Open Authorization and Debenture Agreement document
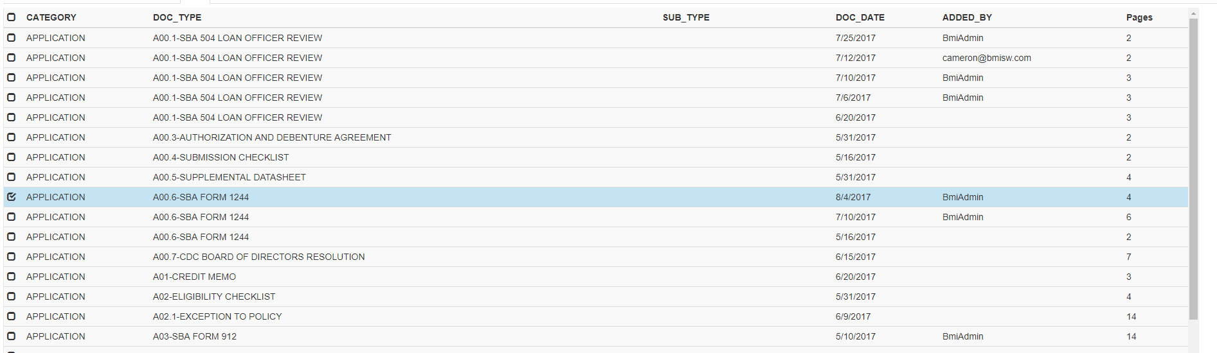Screen dimensions: 1217x353 pyautogui.click(x=272, y=137)
